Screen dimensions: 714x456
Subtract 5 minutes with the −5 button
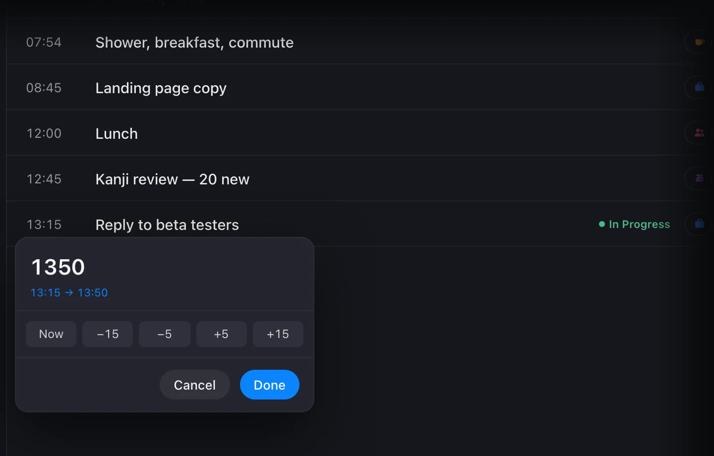(165, 334)
